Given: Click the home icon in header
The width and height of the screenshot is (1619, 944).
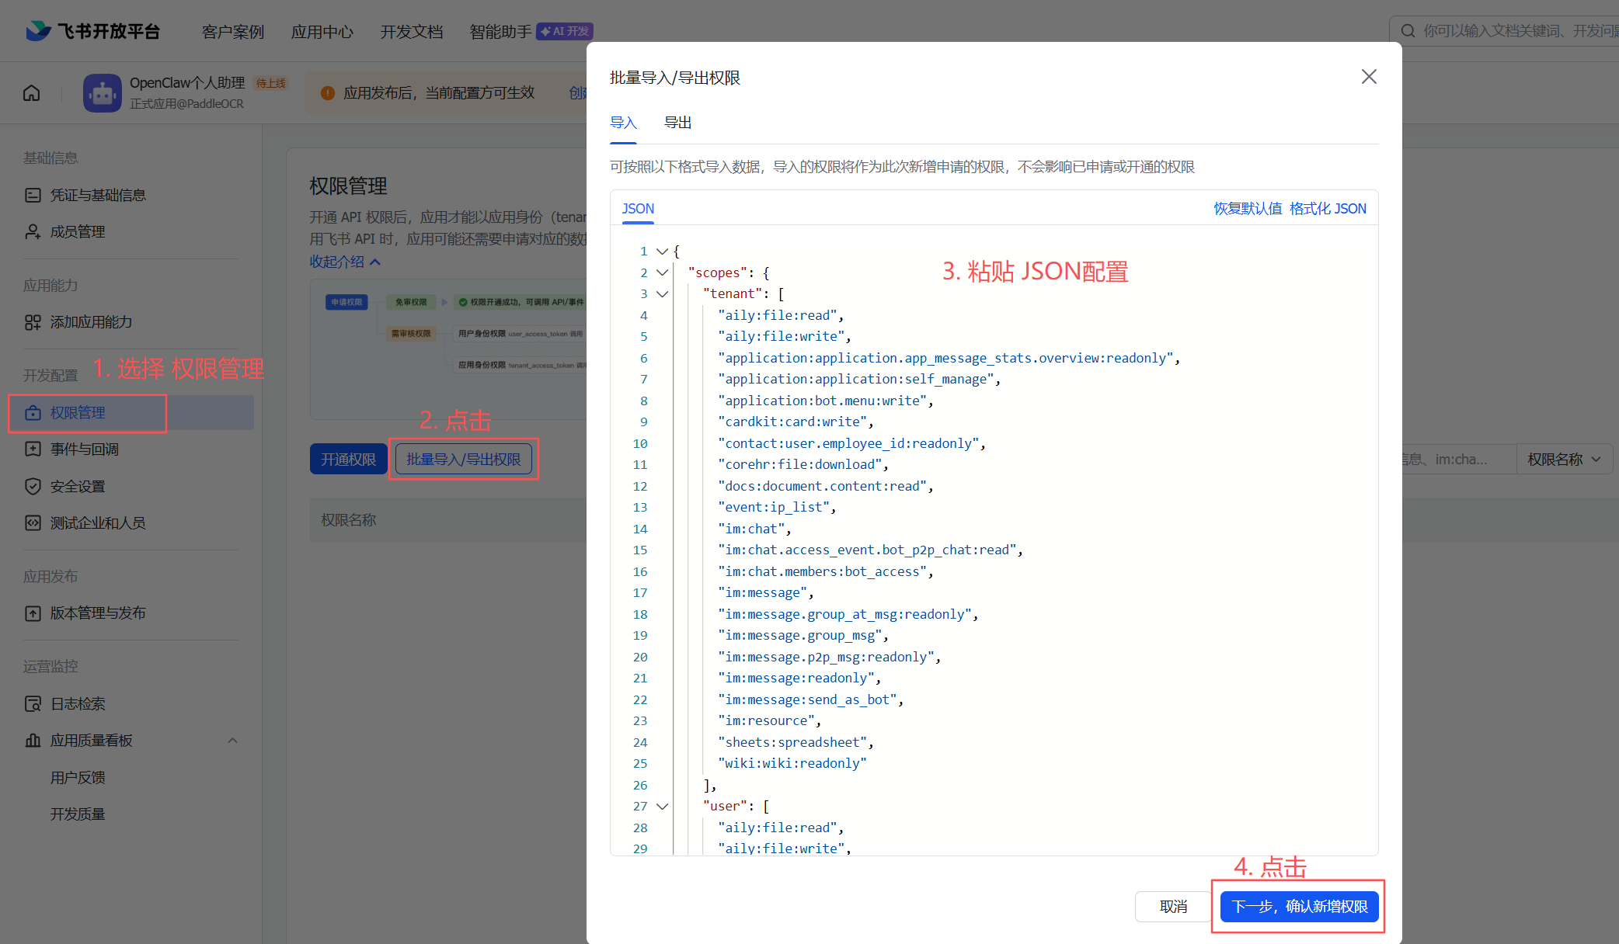Looking at the screenshot, I should coord(32,93).
